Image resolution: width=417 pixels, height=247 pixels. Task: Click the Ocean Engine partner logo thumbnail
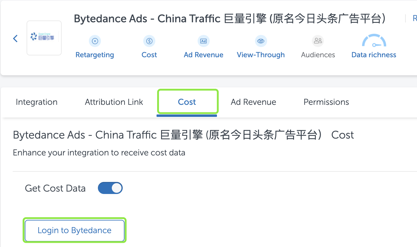tap(44, 38)
